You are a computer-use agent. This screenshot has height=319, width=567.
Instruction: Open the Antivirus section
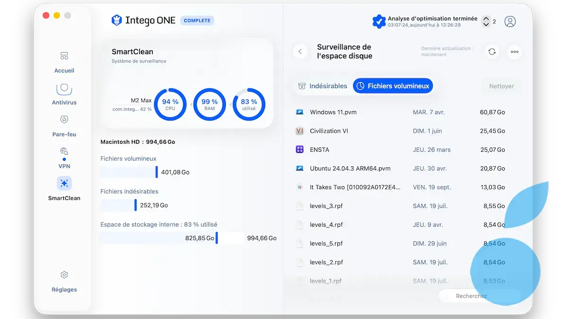pyautogui.click(x=64, y=95)
